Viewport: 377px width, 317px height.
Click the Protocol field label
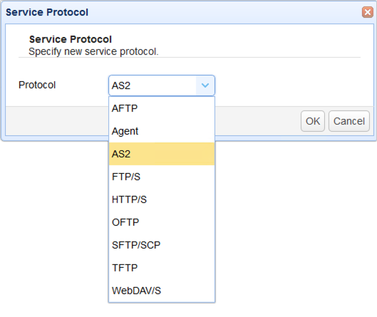37,85
